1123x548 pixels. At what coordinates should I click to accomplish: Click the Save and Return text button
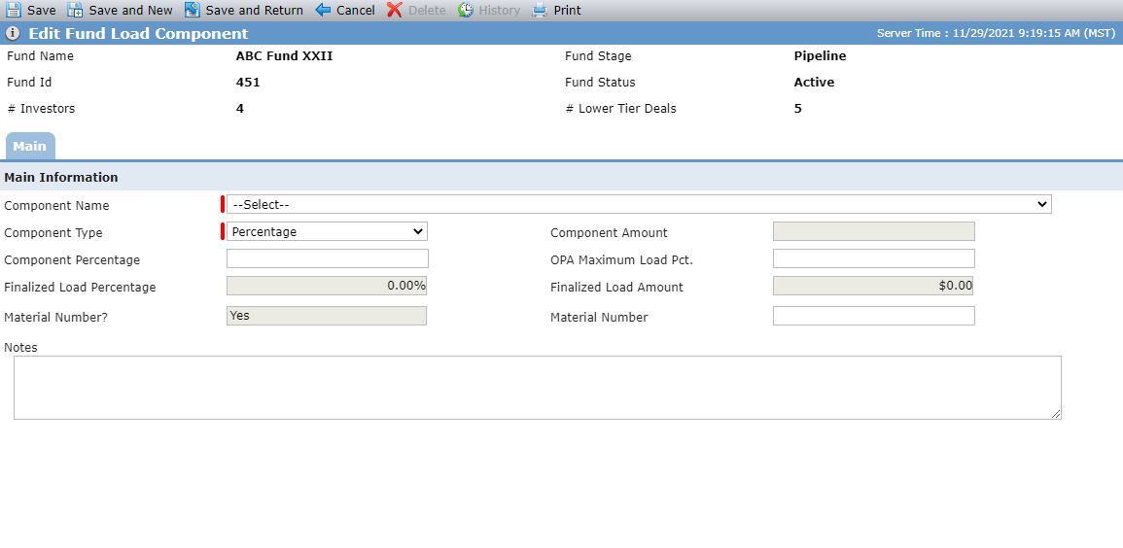(254, 11)
